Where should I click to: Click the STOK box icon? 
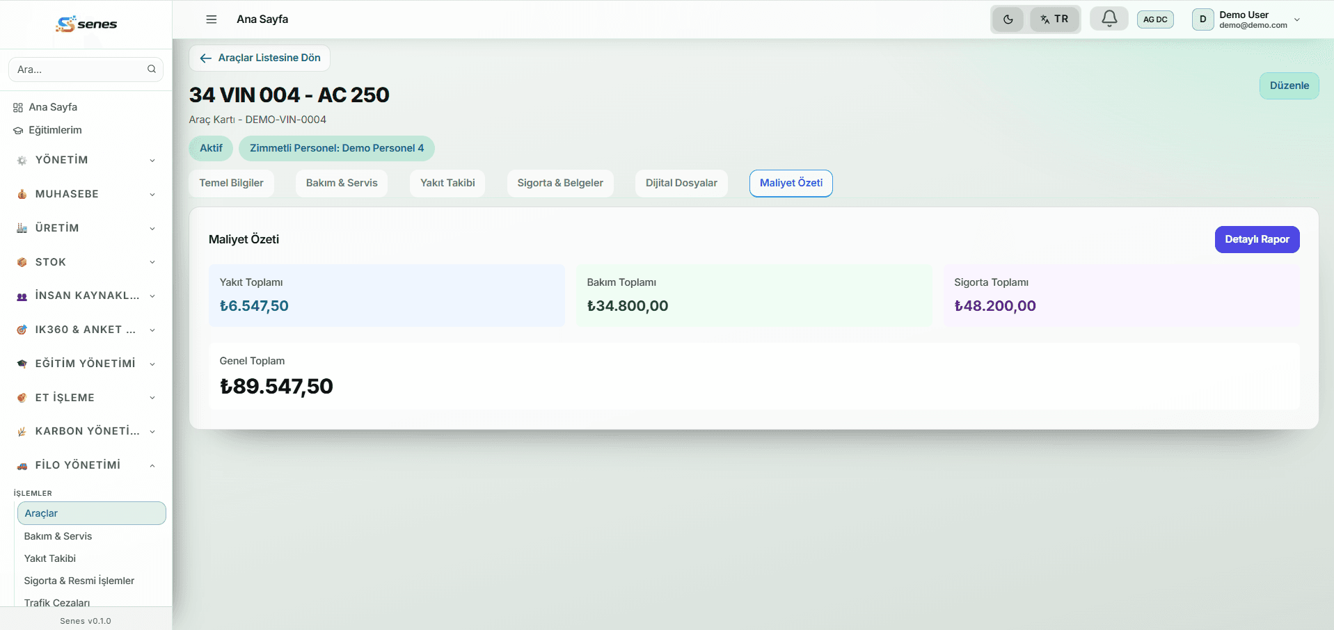click(x=22, y=262)
